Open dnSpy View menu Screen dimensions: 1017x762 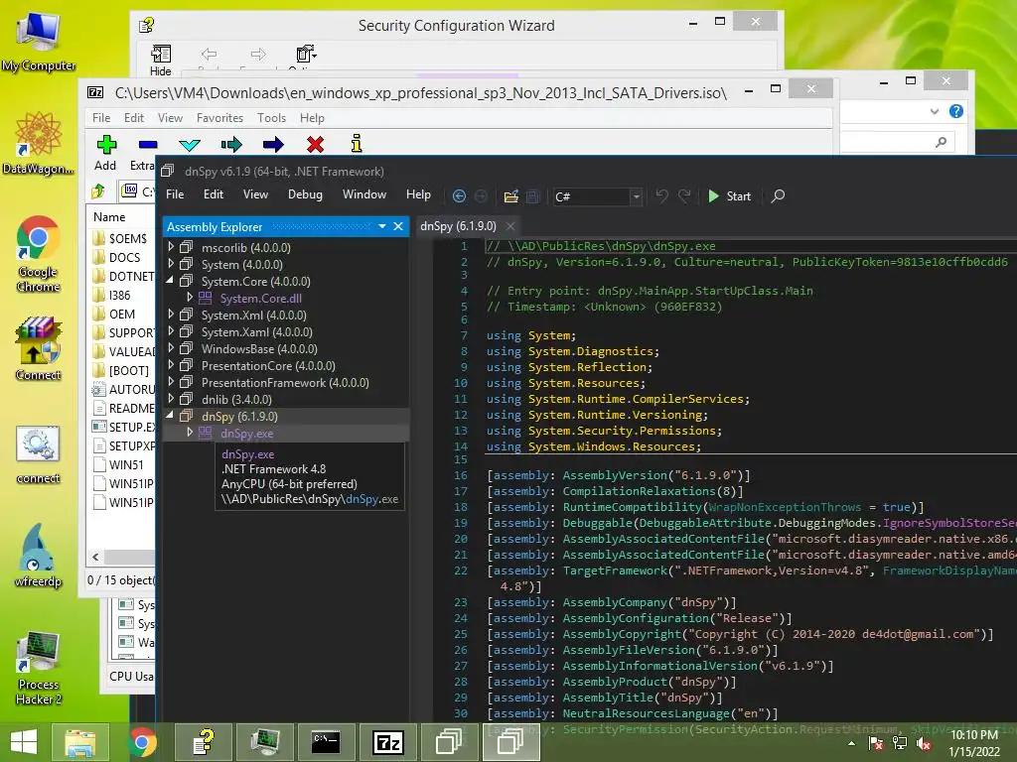[255, 194]
